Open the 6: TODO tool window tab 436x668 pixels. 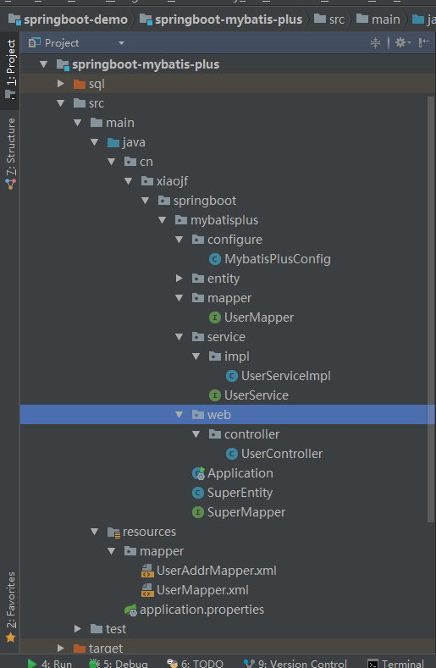coord(195,664)
